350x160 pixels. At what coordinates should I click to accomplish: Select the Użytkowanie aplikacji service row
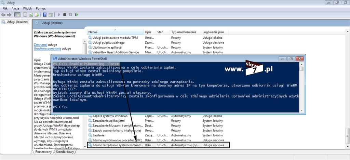point(158,48)
